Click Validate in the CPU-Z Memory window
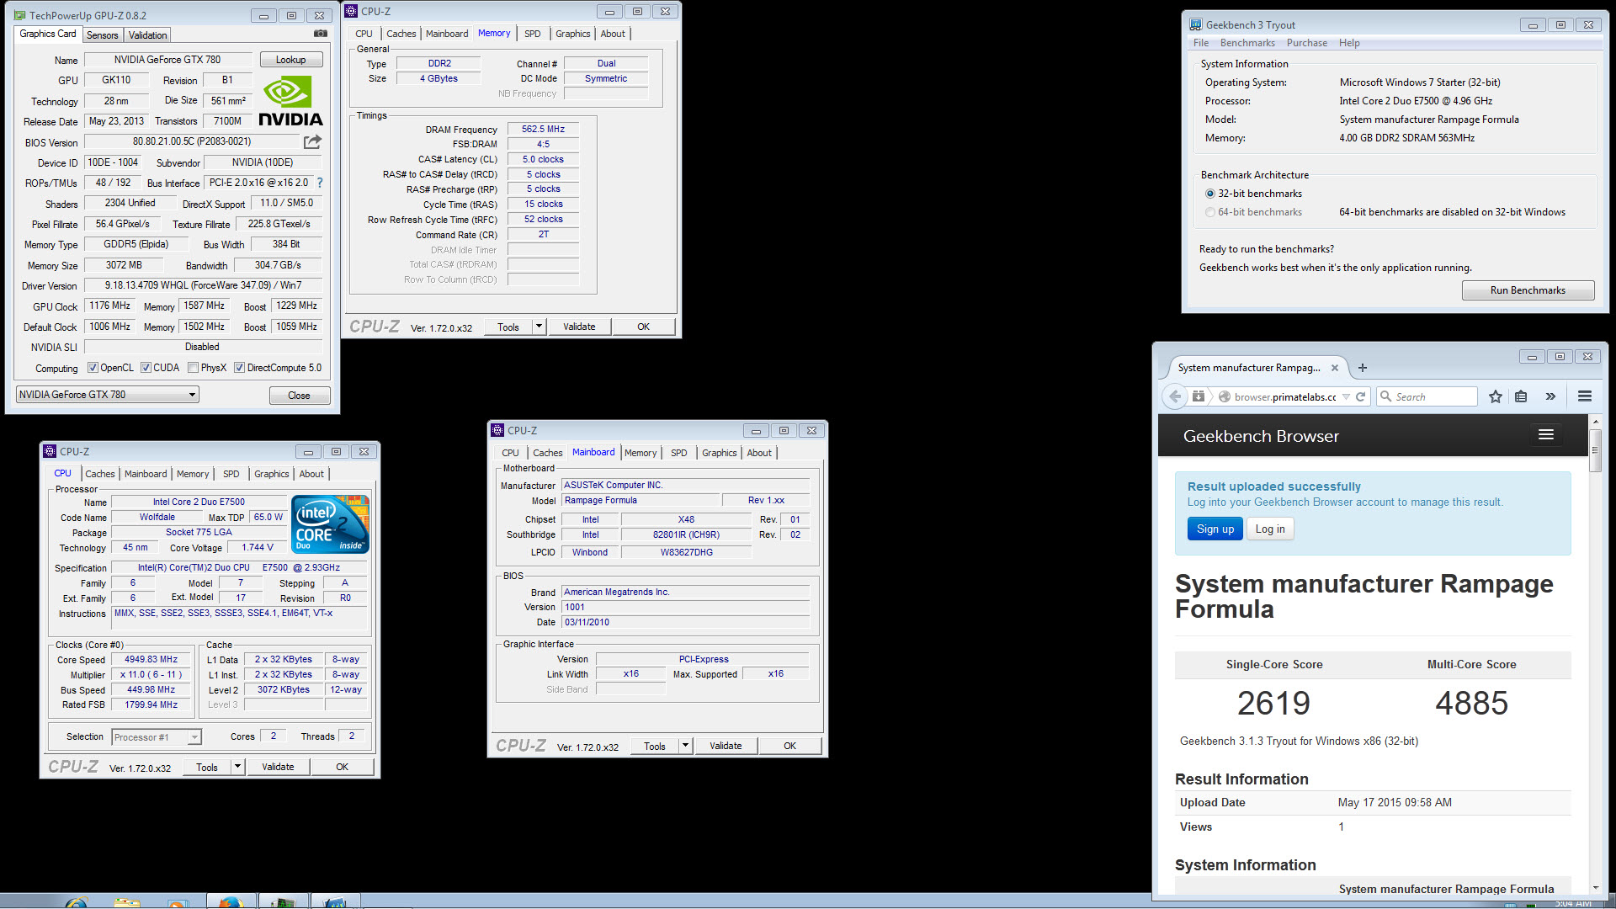This screenshot has height=909, width=1616. point(579,327)
